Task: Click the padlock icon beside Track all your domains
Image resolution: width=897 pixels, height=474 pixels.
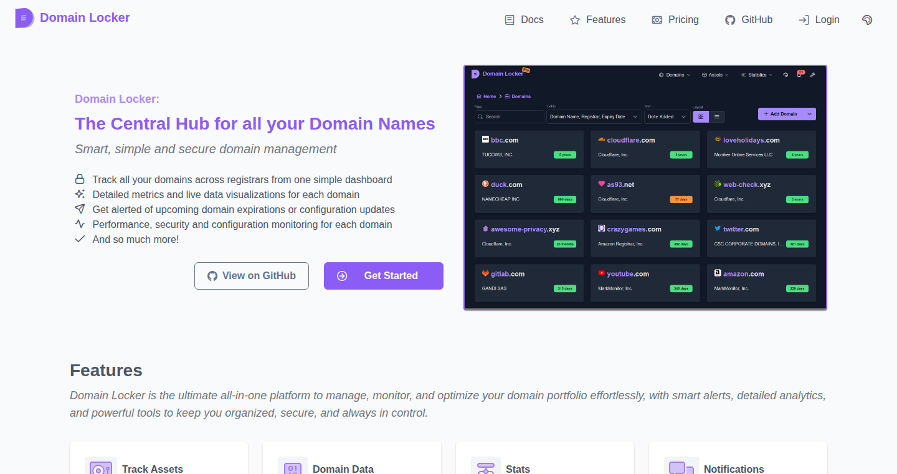Action: (x=80, y=179)
